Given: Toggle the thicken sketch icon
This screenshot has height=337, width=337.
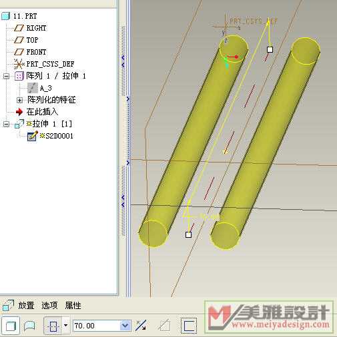Looking at the screenshot, I should click(188, 326).
